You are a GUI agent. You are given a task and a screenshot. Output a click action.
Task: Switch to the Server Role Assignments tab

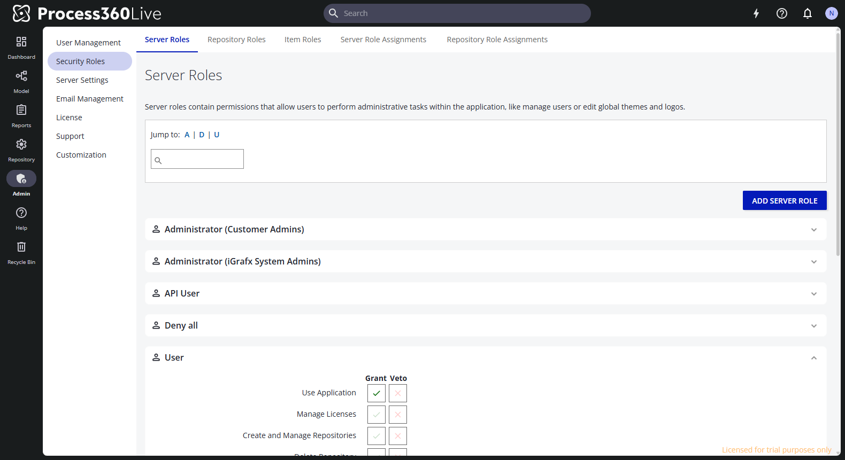tap(383, 40)
